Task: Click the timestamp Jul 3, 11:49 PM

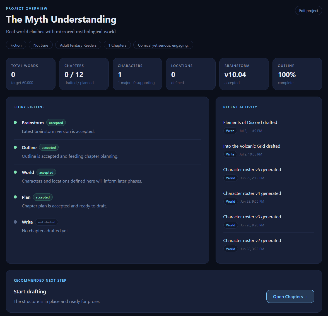Action: point(251,131)
